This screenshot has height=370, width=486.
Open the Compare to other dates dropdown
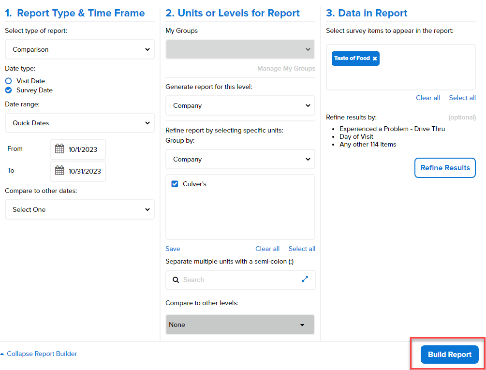click(80, 209)
